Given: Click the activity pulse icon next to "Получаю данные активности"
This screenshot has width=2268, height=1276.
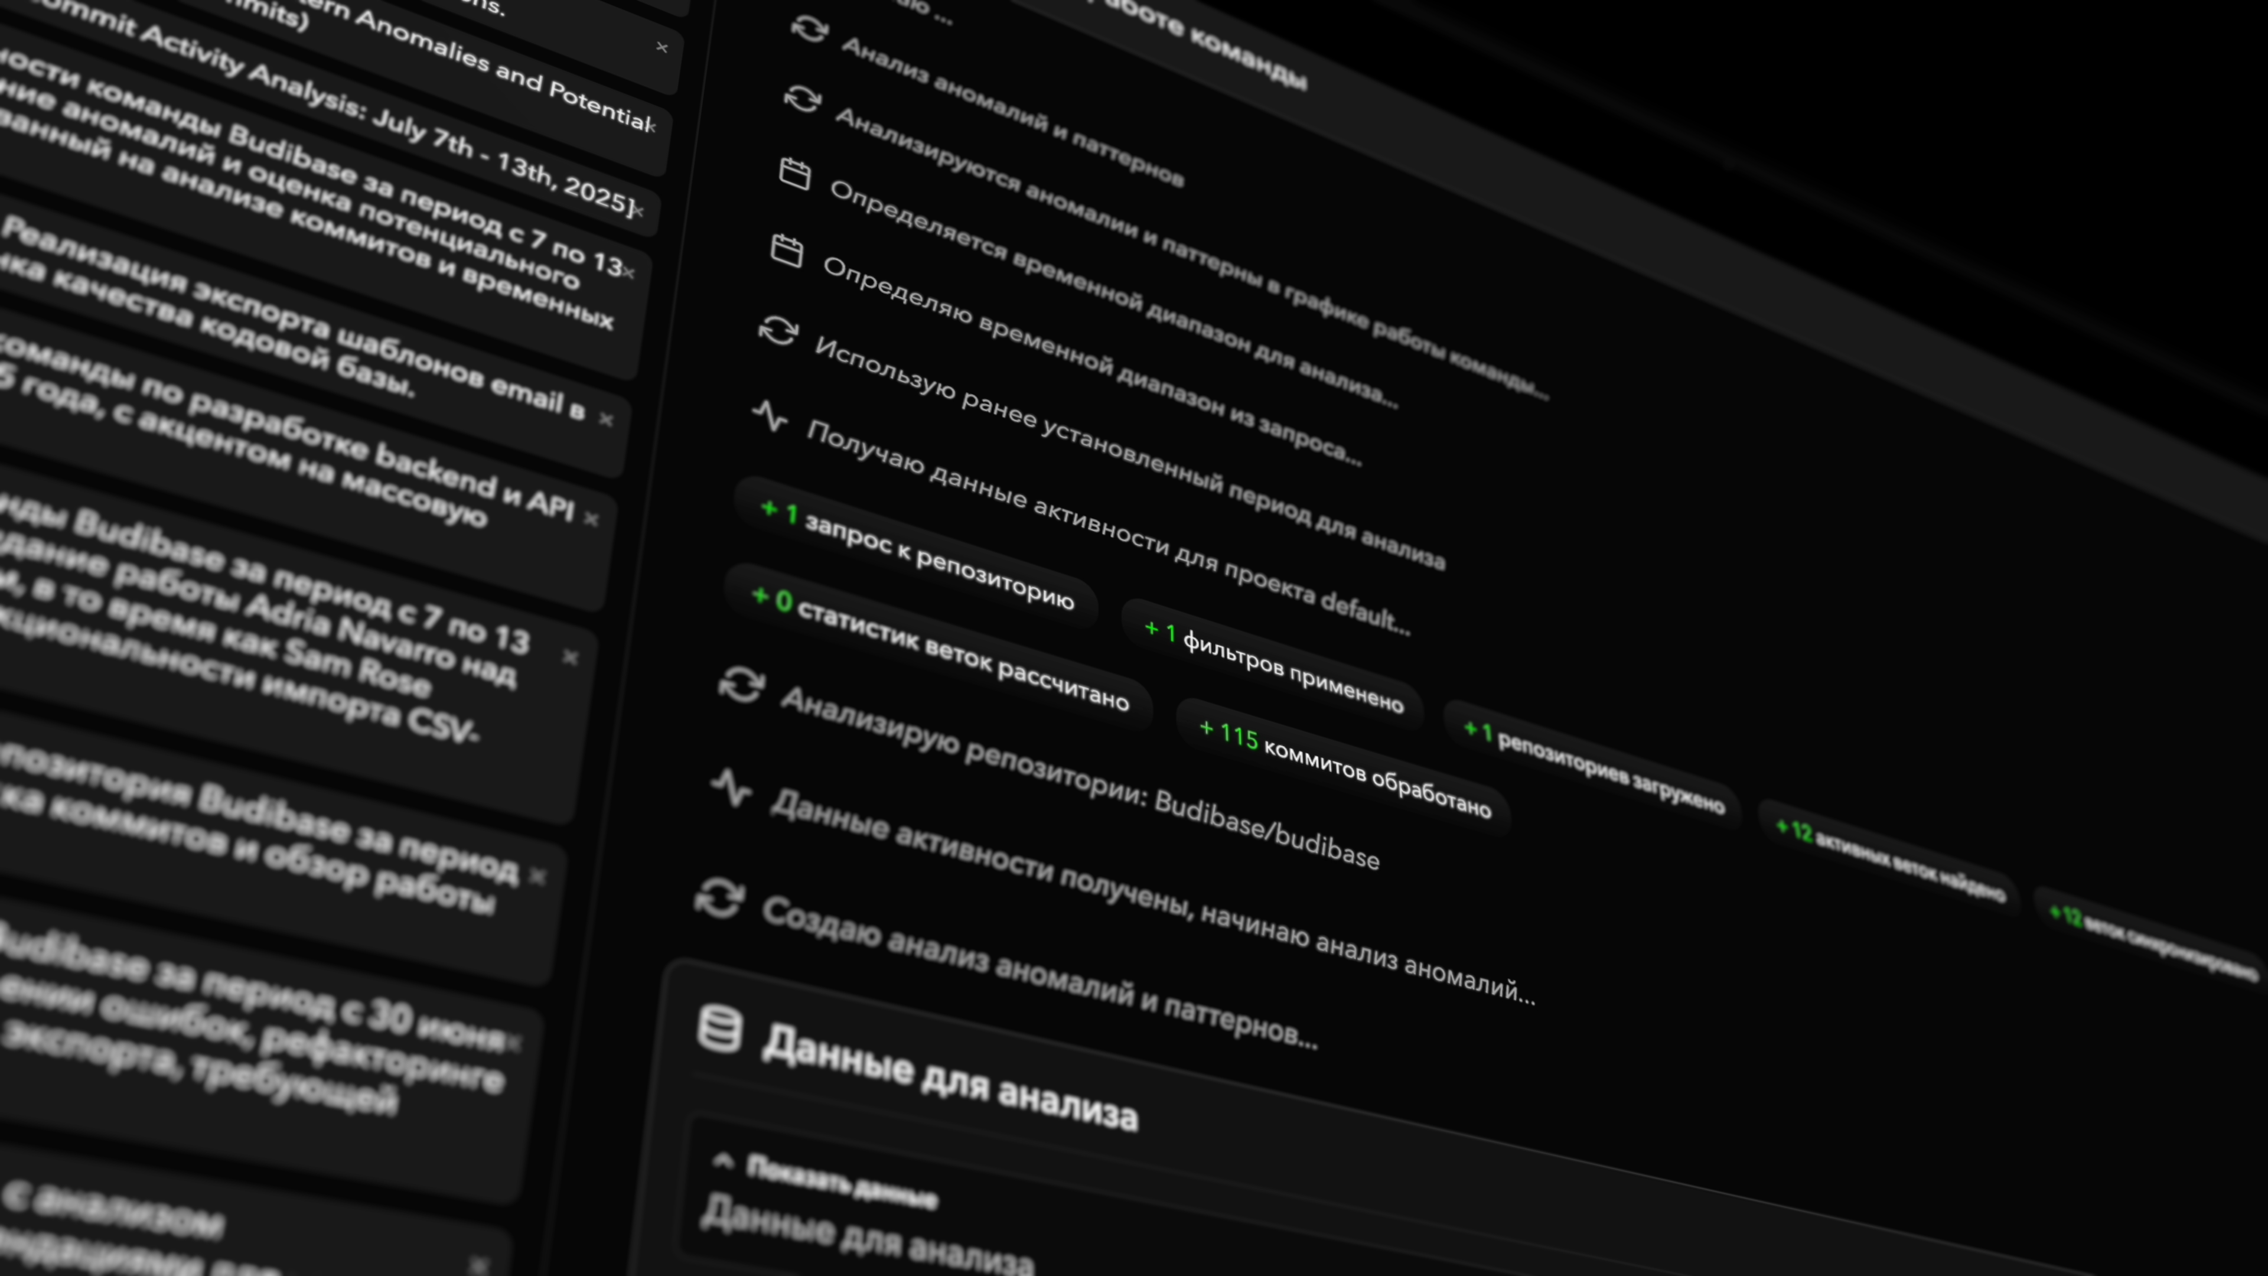Looking at the screenshot, I should 770,415.
